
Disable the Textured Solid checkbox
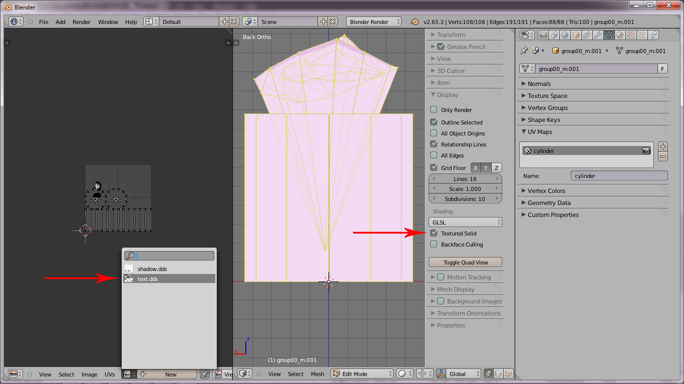[434, 233]
